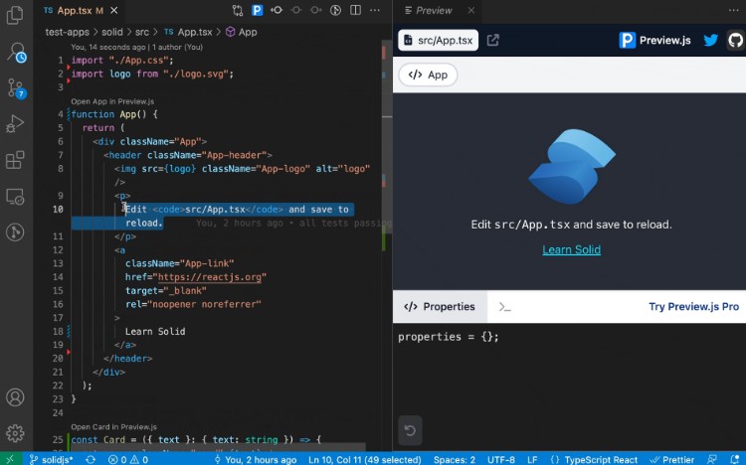Open preview in external browser icon
Viewport: 746px width, 465px height.
coord(492,41)
